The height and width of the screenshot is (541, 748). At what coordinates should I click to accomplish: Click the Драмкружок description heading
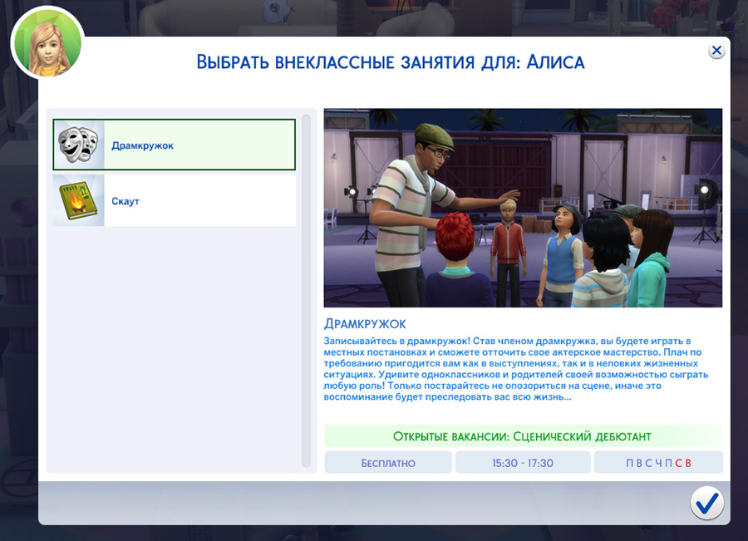click(365, 324)
